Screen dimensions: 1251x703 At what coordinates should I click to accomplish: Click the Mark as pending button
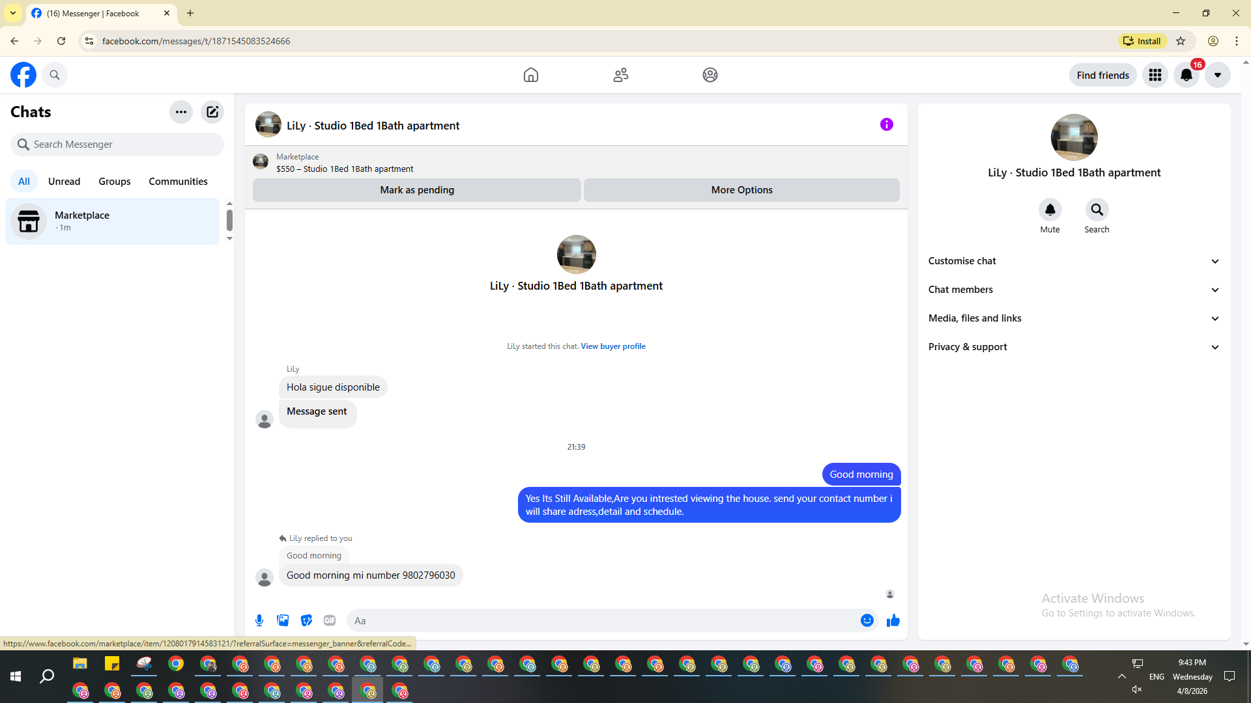coord(417,190)
